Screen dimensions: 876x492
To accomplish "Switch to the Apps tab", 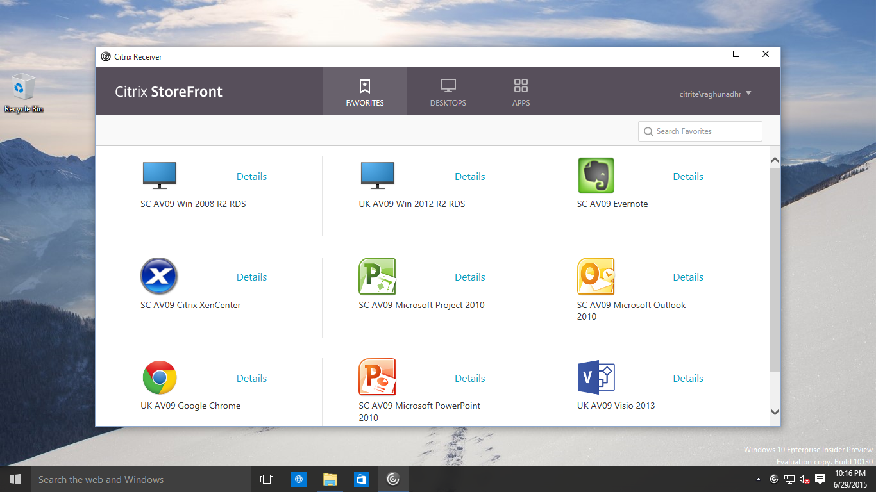I will (521, 92).
